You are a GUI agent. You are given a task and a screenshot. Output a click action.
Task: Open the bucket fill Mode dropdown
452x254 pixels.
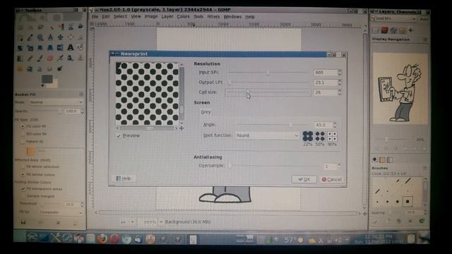click(56, 102)
